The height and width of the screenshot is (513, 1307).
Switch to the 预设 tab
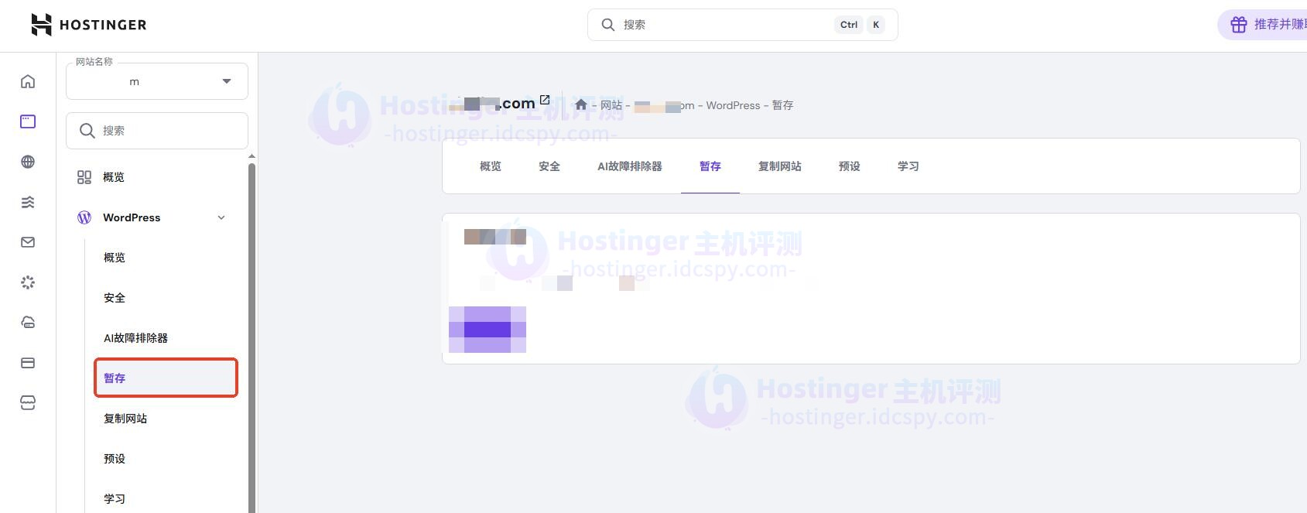(850, 166)
